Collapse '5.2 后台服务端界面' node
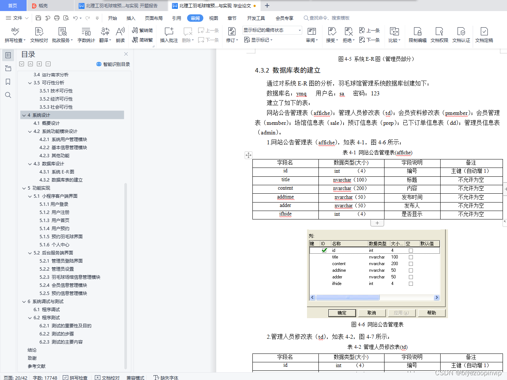 (x=30, y=253)
